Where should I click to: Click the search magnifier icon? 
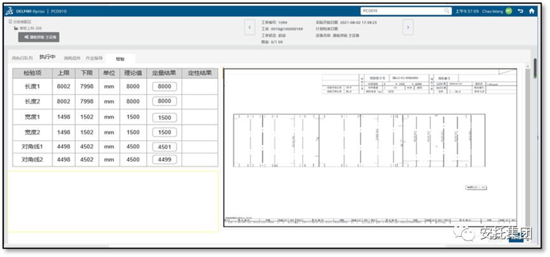[x=448, y=11]
